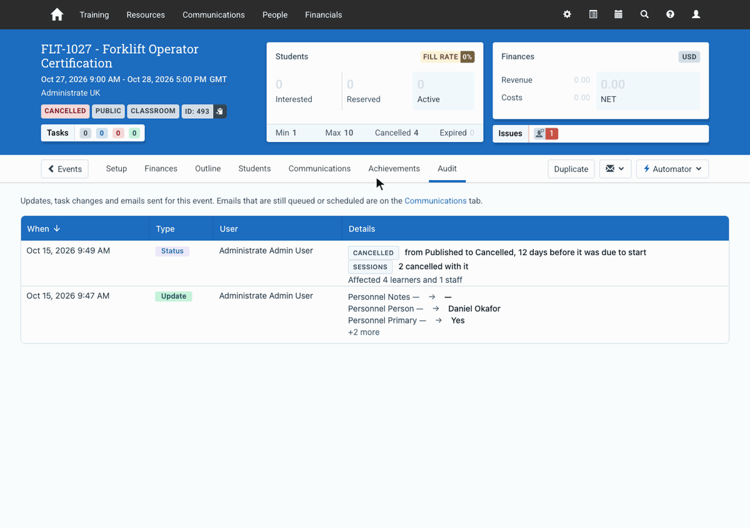The image size is (750, 528).
Task: Click the CANCELLED tag in audit details
Action: (x=373, y=253)
